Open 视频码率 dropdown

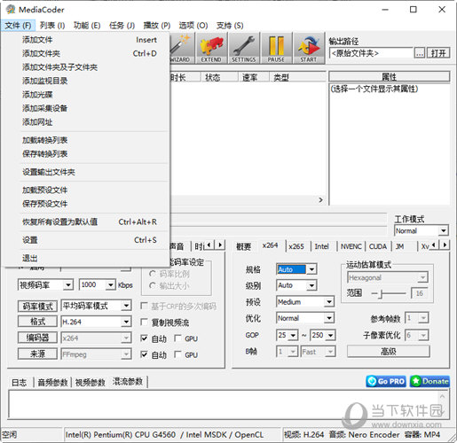(68, 285)
